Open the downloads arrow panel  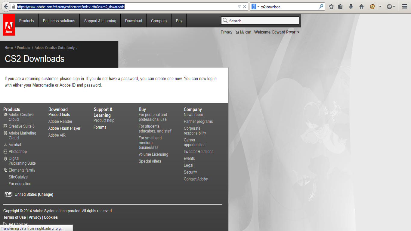click(351, 7)
